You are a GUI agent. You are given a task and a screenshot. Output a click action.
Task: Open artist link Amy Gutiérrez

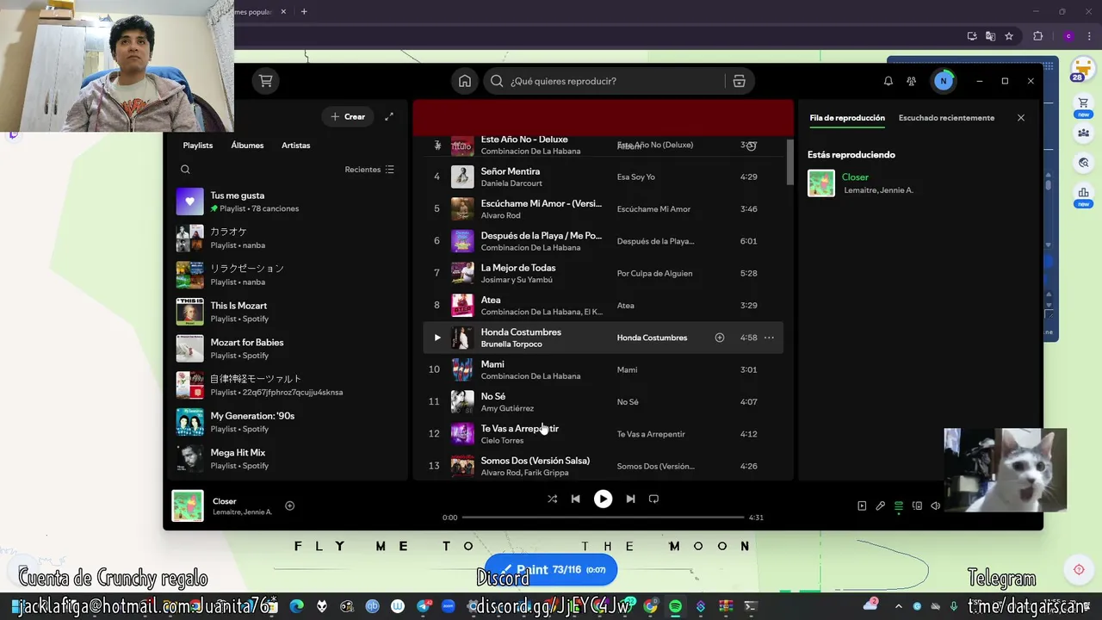pyautogui.click(x=507, y=408)
